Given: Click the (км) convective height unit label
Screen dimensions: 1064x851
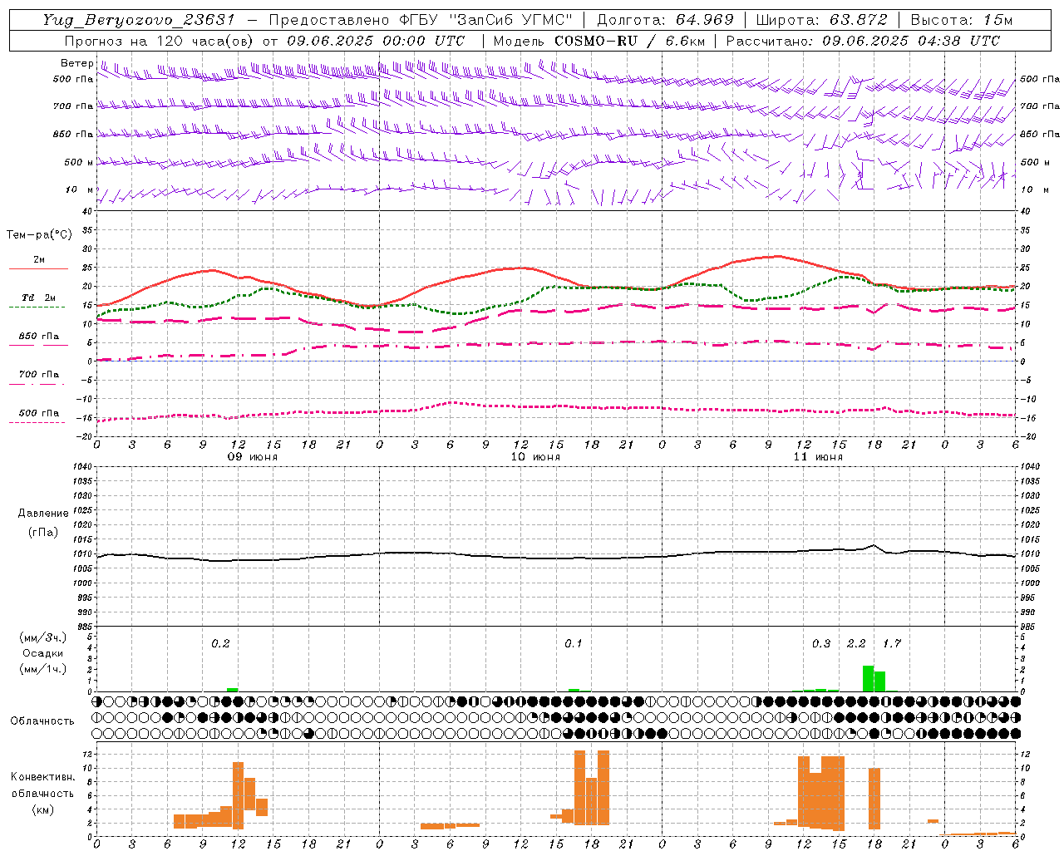Looking at the screenshot, I should point(43,809).
